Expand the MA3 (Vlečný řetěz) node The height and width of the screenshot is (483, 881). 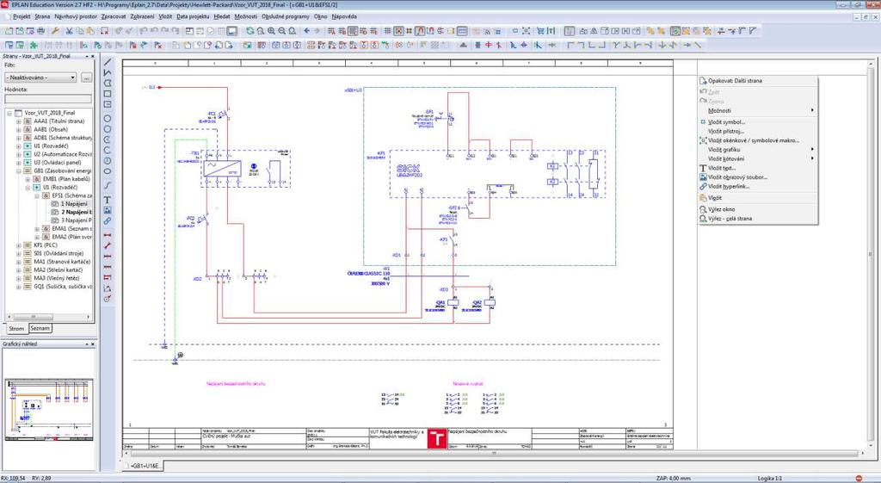(x=19, y=278)
